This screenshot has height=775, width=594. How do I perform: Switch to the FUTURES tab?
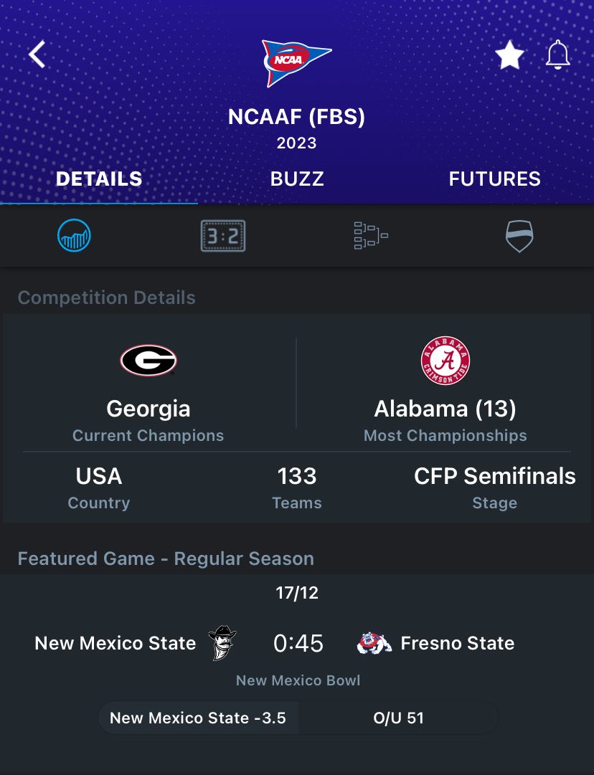pyautogui.click(x=494, y=179)
